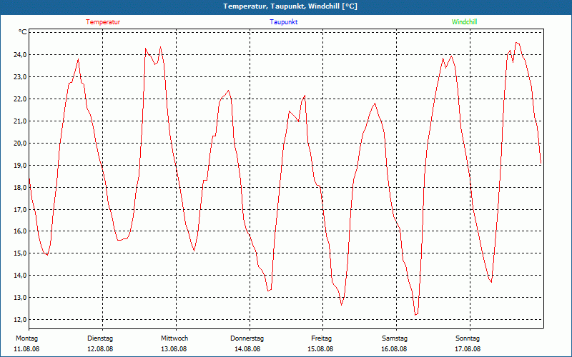The height and width of the screenshot is (357, 572).
Task: Click the date 12.08.08
Action: (x=100, y=349)
